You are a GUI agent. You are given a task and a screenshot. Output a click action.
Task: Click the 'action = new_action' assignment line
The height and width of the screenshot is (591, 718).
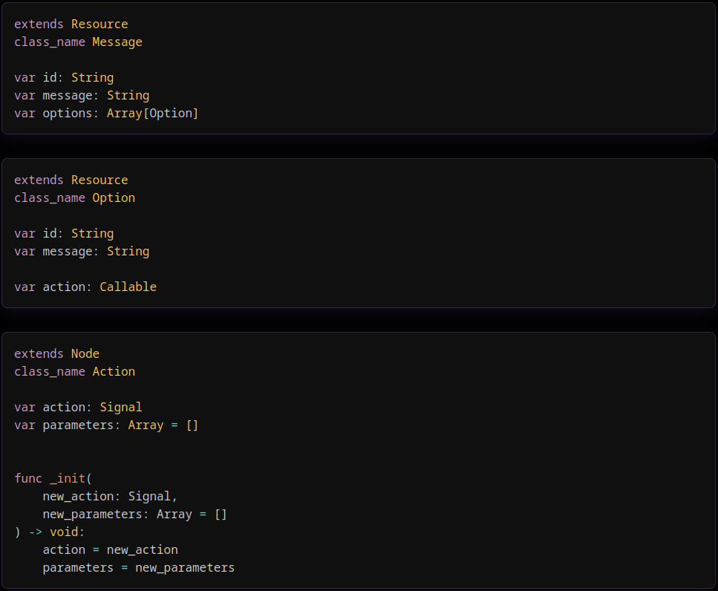tap(110, 550)
